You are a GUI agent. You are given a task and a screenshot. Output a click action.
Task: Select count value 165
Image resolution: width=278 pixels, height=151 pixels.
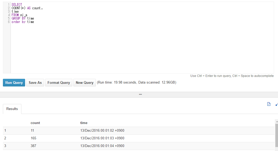click(33, 138)
